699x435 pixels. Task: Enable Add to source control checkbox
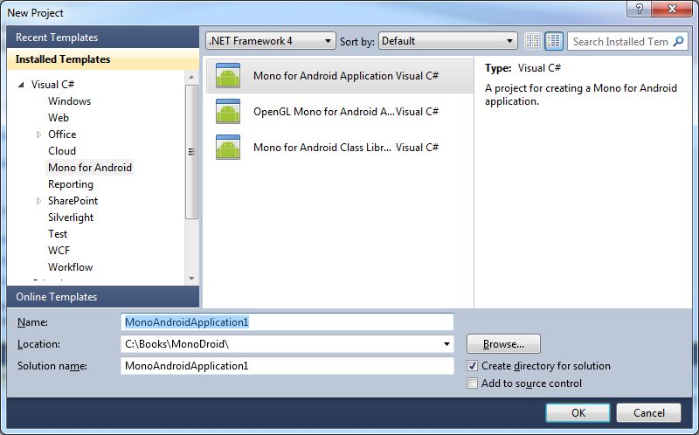(472, 383)
